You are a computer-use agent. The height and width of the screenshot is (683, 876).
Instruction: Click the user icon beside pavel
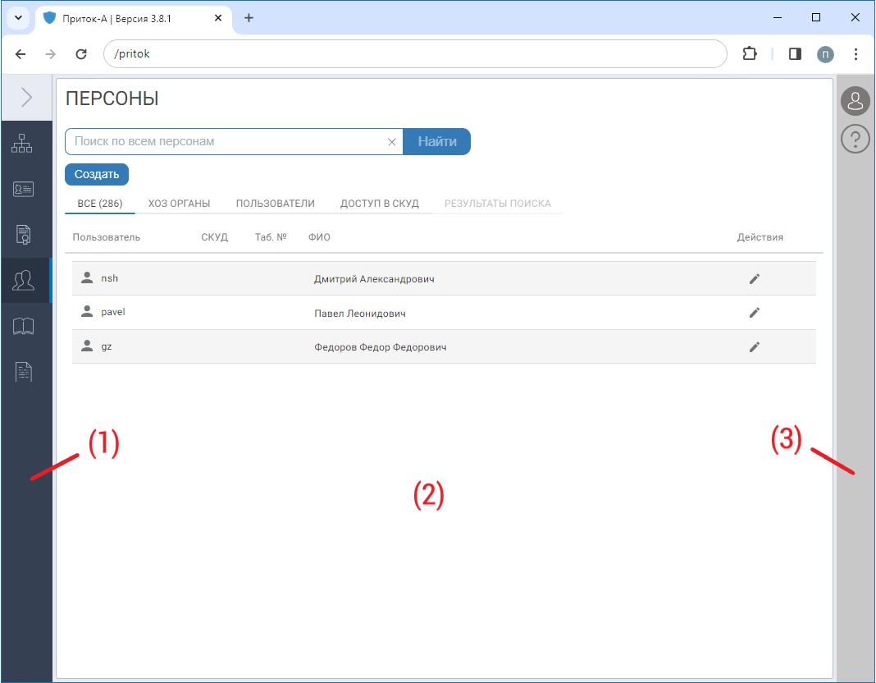(x=87, y=311)
